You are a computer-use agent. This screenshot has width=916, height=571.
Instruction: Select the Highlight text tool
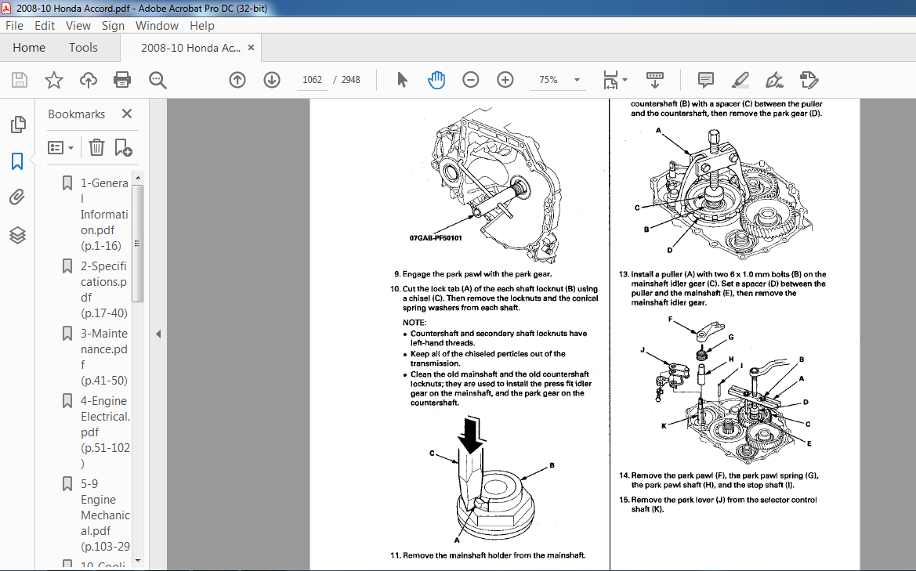(740, 80)
